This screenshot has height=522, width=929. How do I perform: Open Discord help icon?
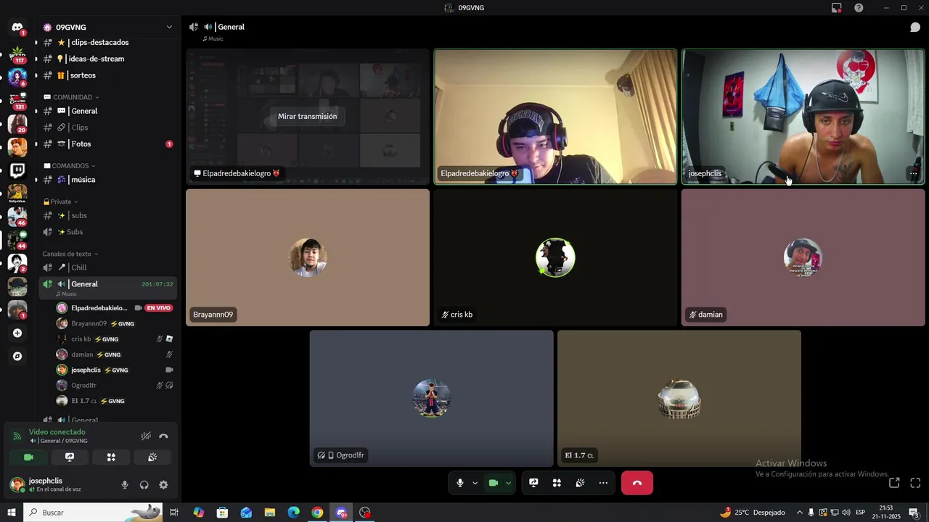(859, 8)
